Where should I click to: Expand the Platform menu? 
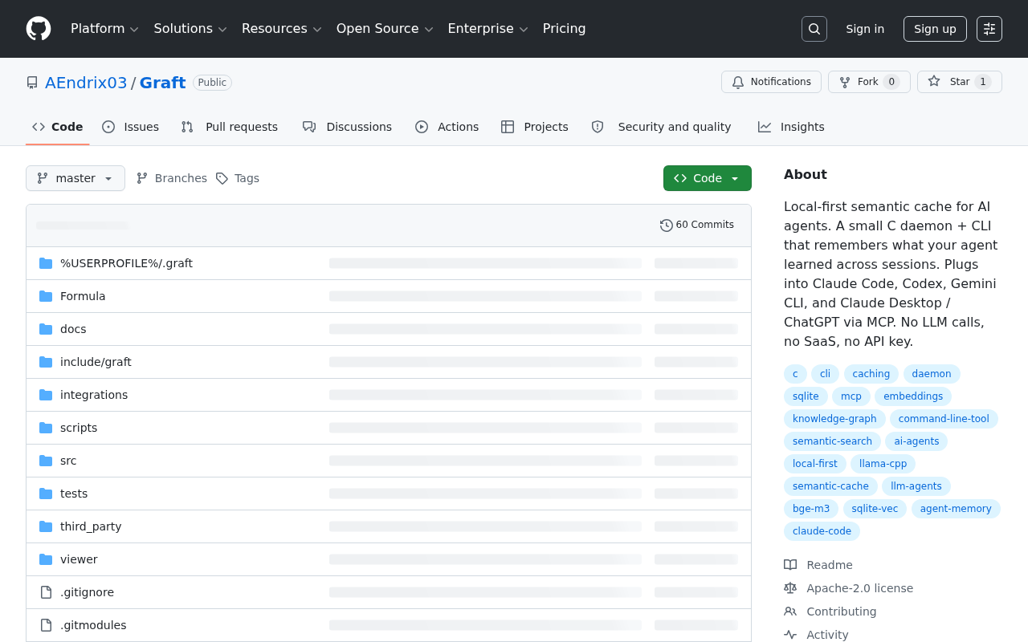[104, 29]
